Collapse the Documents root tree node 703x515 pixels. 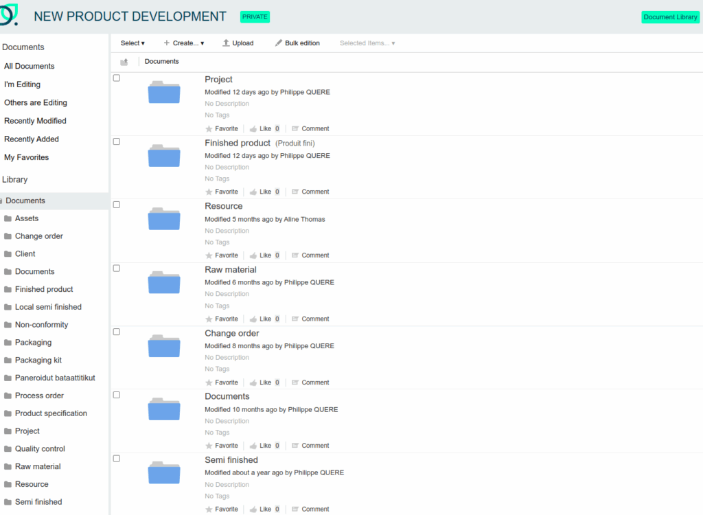click(1, 201)
